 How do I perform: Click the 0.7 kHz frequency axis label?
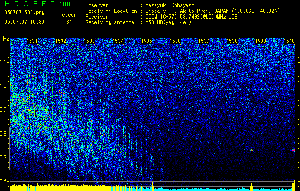click(x=4, y=158)
